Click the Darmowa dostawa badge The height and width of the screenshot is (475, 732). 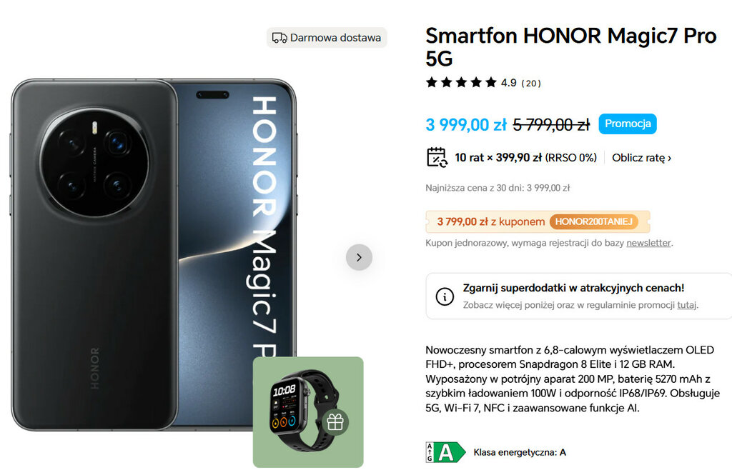click(326, 38)
